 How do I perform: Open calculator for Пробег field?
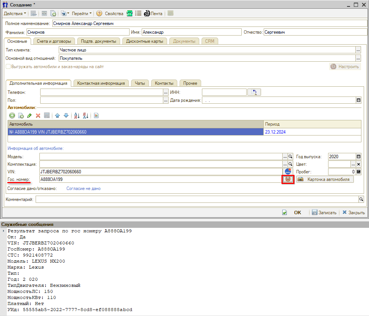pyautogui.click(x=358, y=172)
